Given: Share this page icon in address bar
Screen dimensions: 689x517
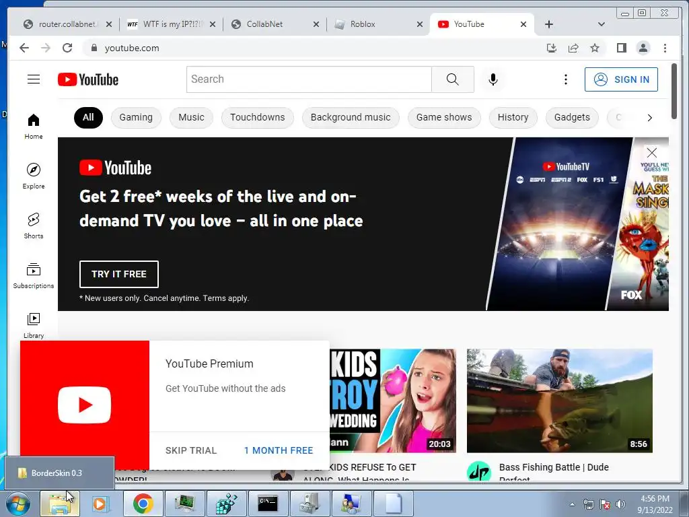Looking at the screenshot, I should click(x=573, y=48).
